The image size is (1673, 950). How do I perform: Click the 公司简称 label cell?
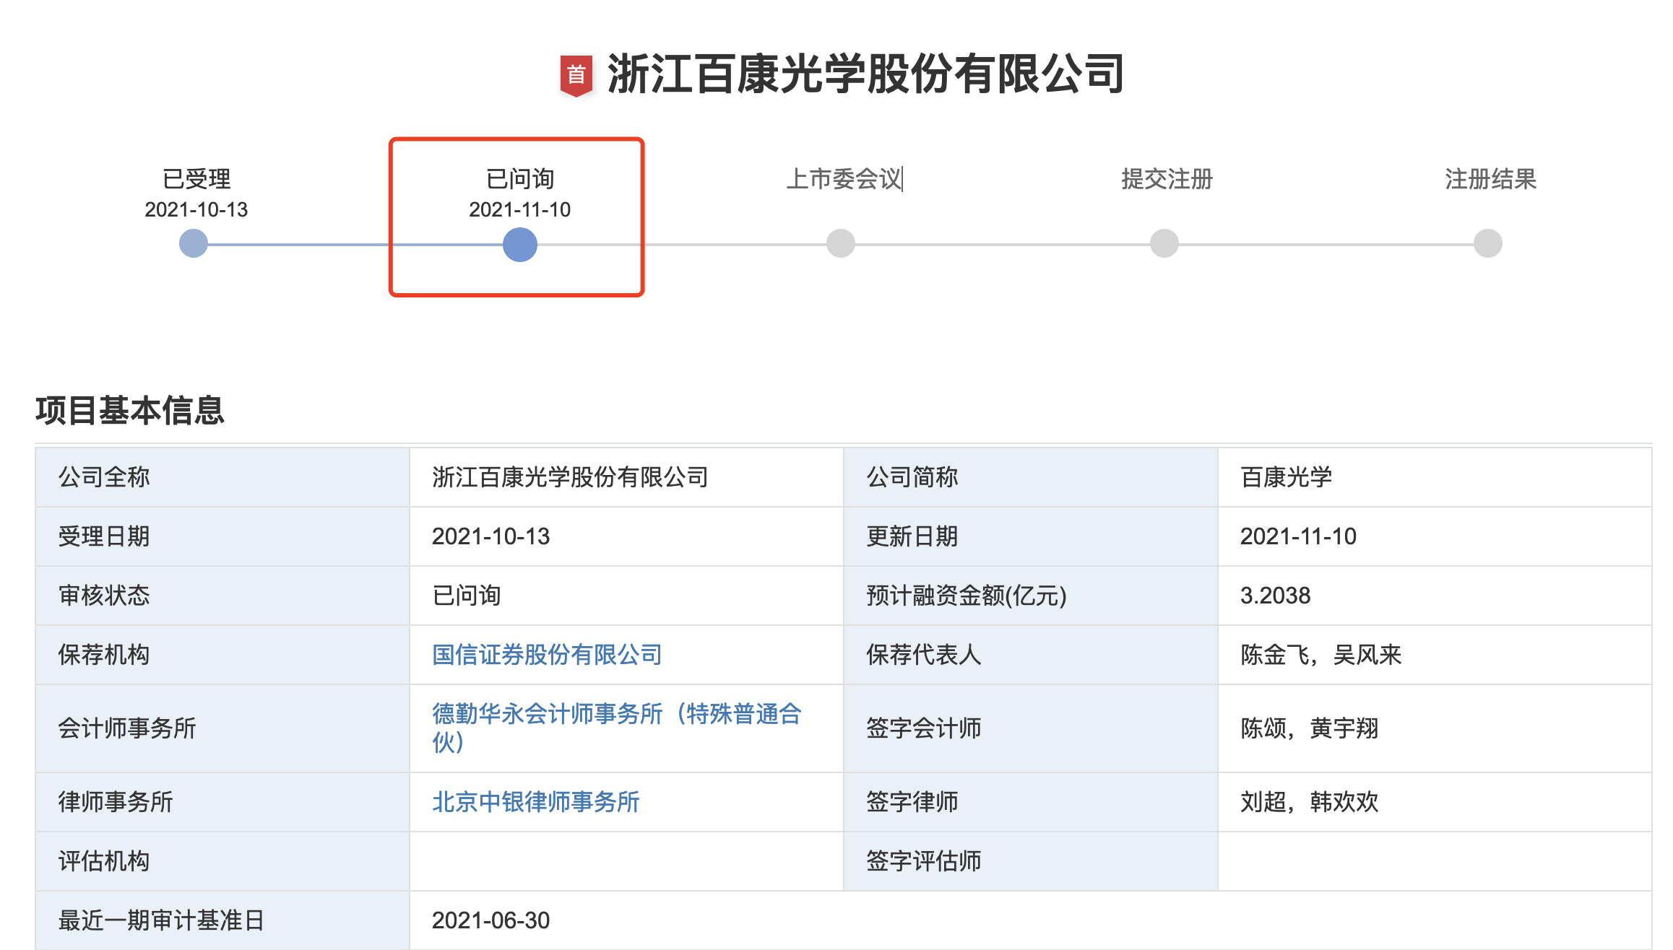(1031, 477)
